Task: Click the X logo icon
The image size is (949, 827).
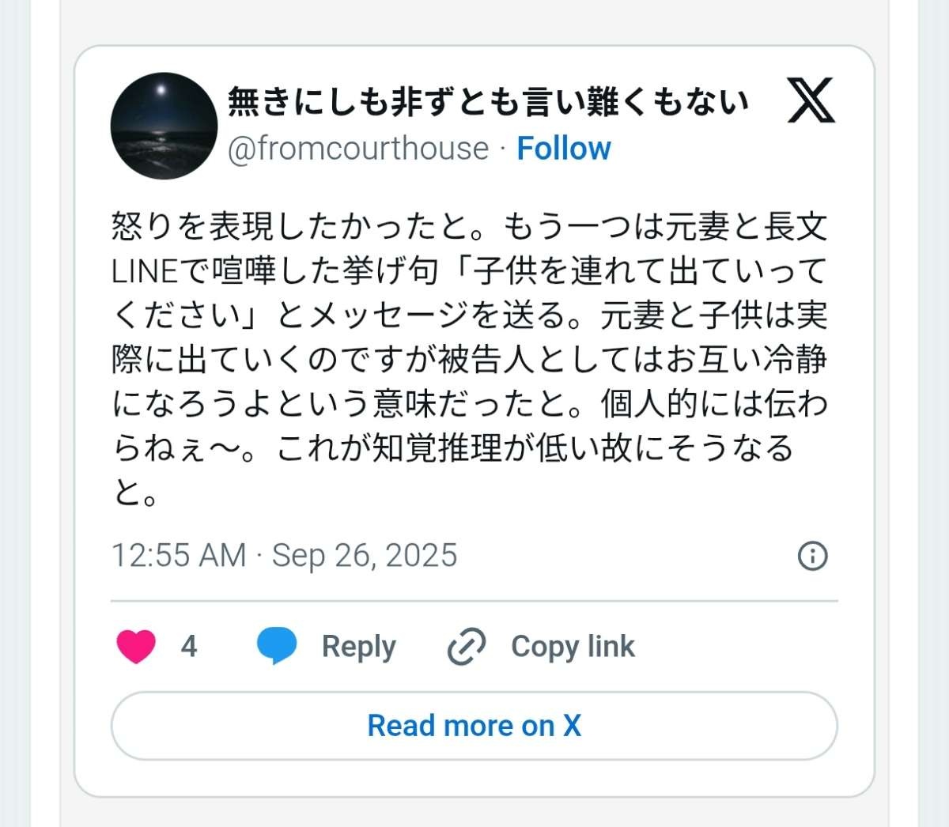Action: (x=811, y=100)
